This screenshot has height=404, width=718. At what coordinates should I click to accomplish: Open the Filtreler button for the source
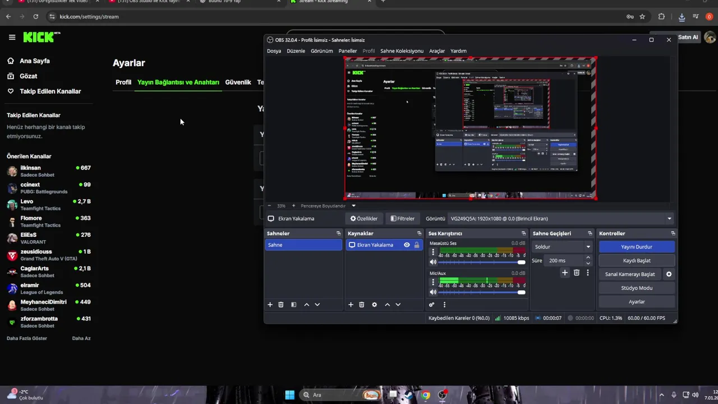click(x=402, y=219)
